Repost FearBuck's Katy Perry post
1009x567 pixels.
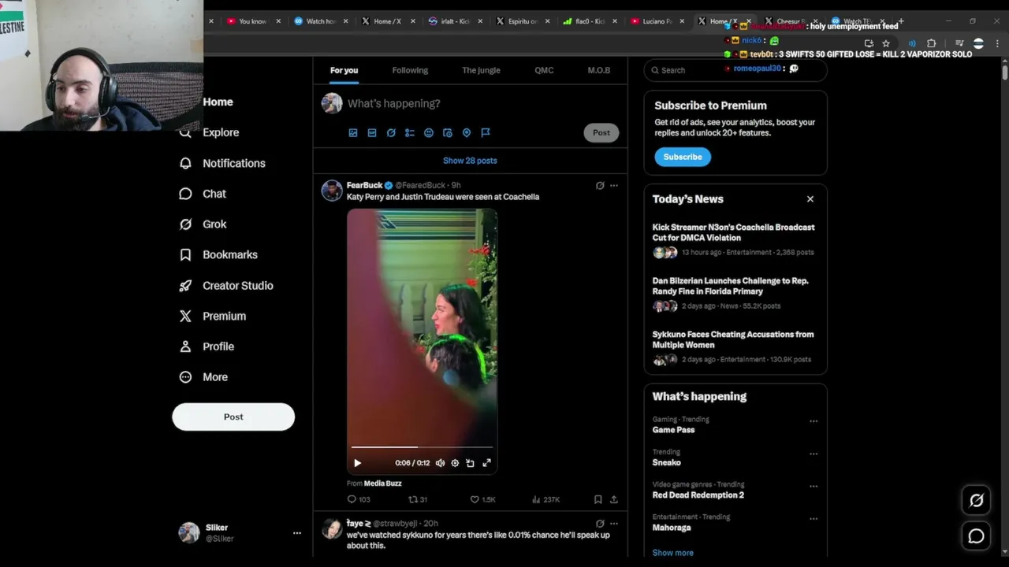coord(418,499)
